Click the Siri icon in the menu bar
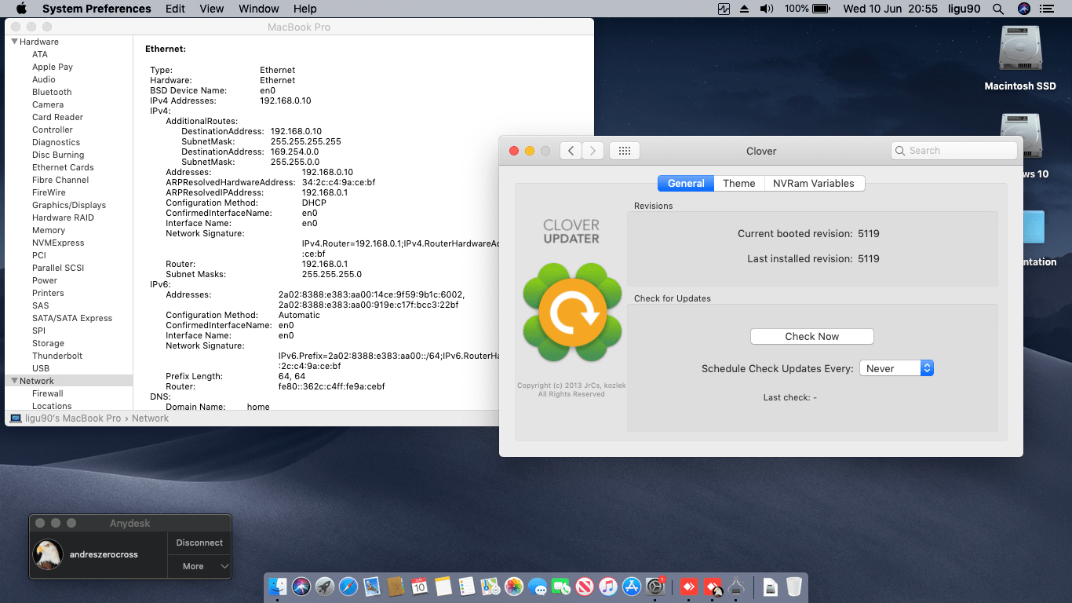The width and height of the screenshot is (1072, 603). [1023, 9]
